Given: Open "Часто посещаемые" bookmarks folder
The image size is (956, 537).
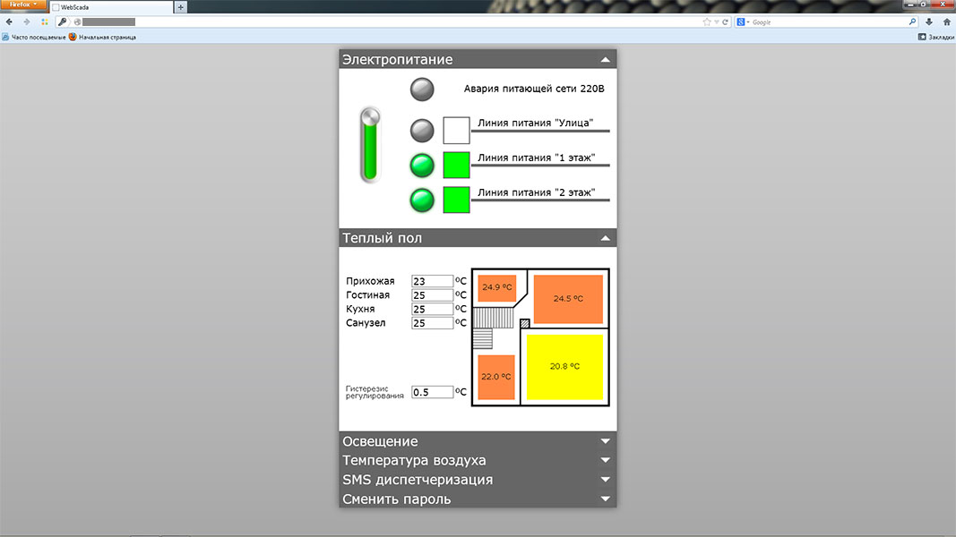Looking at the screenshot, I should pos(34,38).
